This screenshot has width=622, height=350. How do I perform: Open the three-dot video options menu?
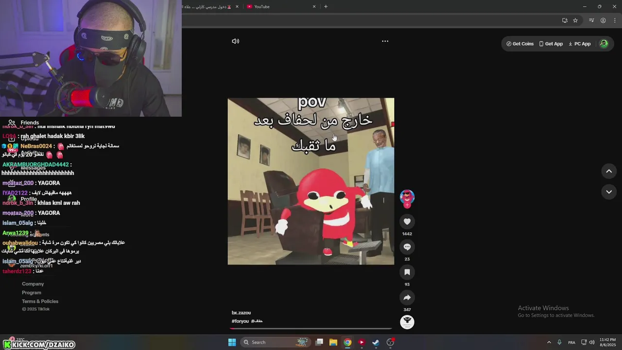385,41
